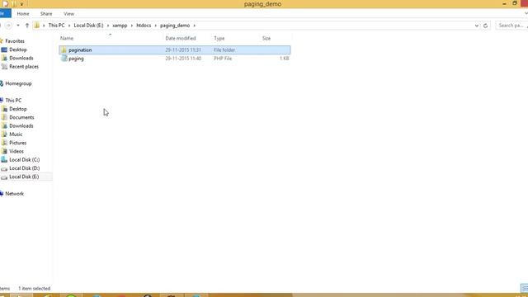Open Downloads under This PC
This screenshot has height=297, width=528.
click(x=21, y=125)
